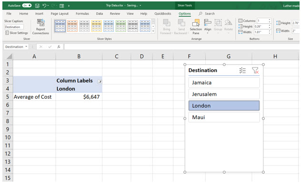The image size is (301, 184).
Task: Apply the green slicer style
Action: click(x=121, y=26)
